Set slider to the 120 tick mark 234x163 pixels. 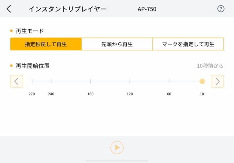(130, 81)
